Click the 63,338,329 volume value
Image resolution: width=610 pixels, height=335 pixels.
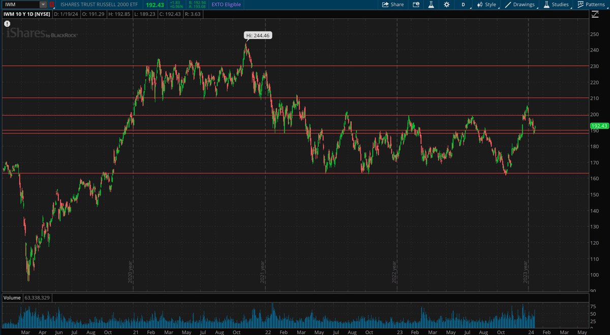[x=37, y=297]
